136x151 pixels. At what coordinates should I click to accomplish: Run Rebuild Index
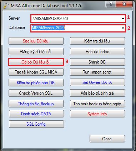[x=97, y=52]
